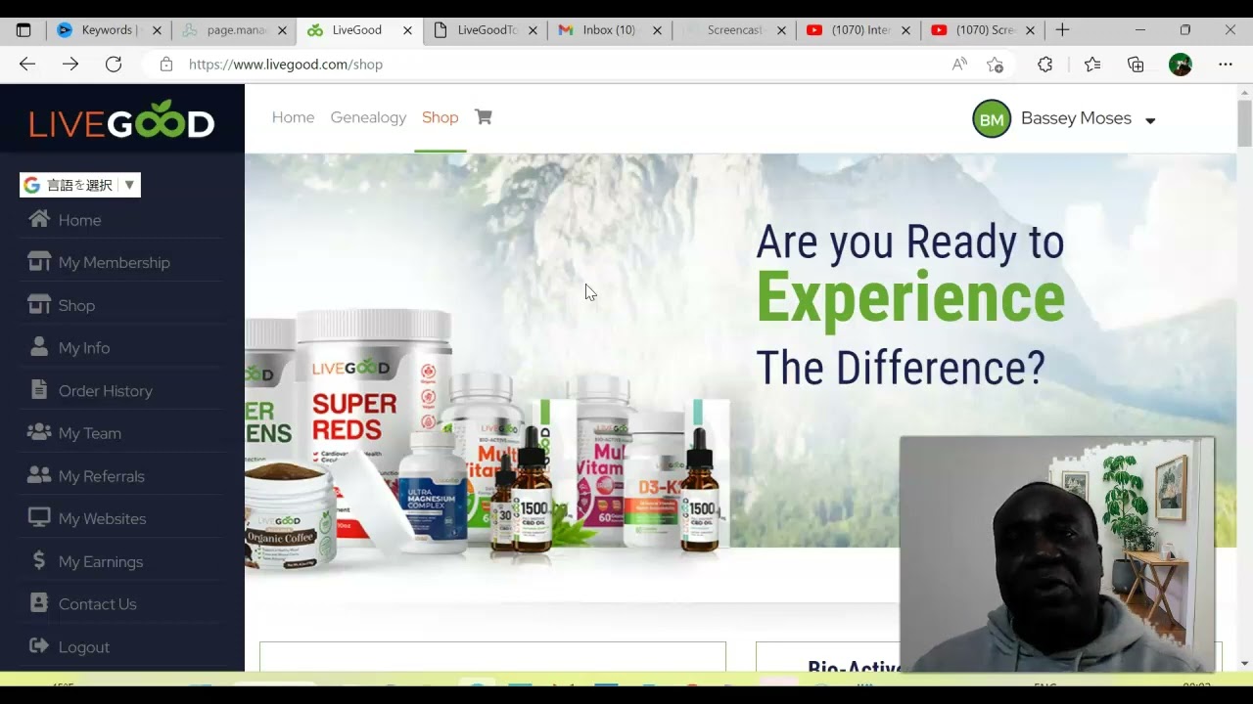1253x704 pixels.
Task: Open the Google language selection dropdown
Action: 80,185
